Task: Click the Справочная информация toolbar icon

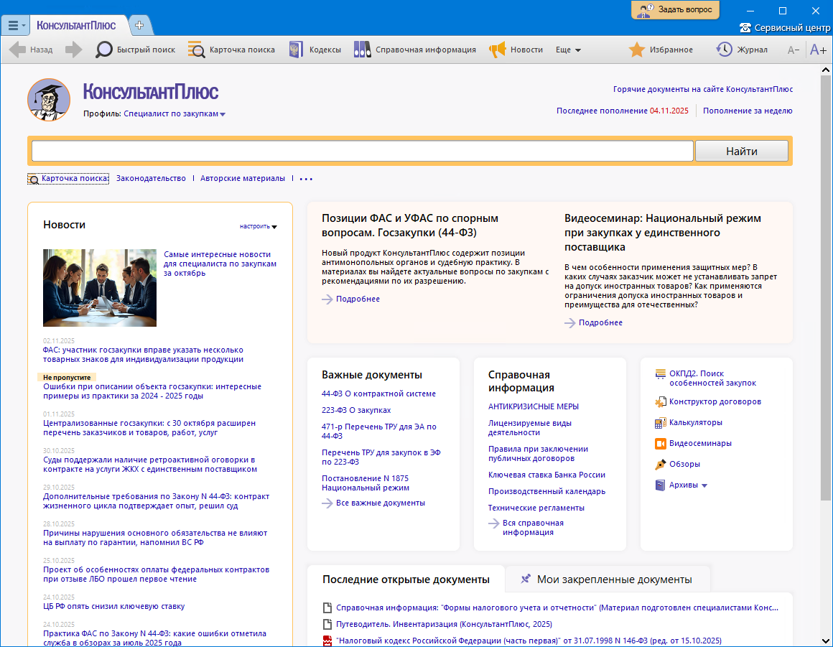Action: coord(362,50)
